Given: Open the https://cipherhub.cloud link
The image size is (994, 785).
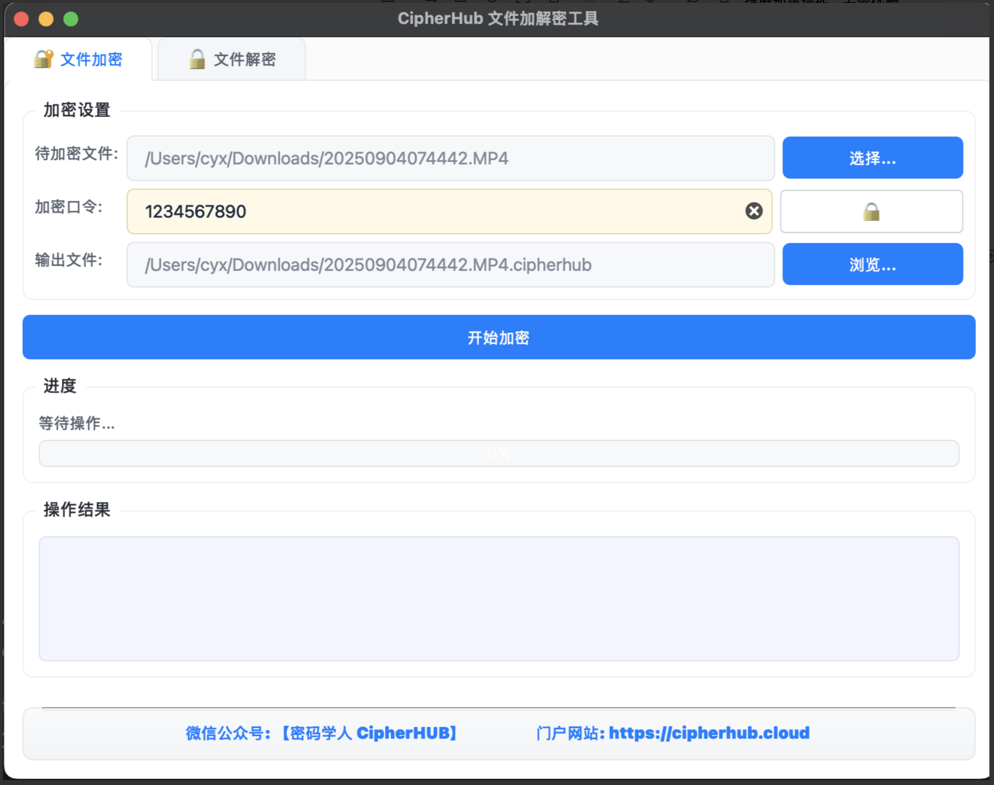Looking at the screenshot, I should coord(709,733).
